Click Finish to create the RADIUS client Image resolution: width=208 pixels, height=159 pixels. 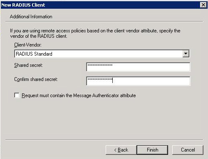point(152,150)
